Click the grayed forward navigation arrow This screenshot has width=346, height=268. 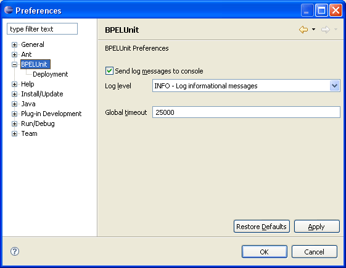pyautogui.click(x=326, y=30)
